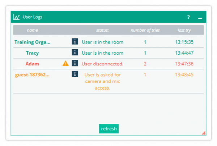Select the user name 'Adam'
The image size is (217, 146).
(32, 64)
